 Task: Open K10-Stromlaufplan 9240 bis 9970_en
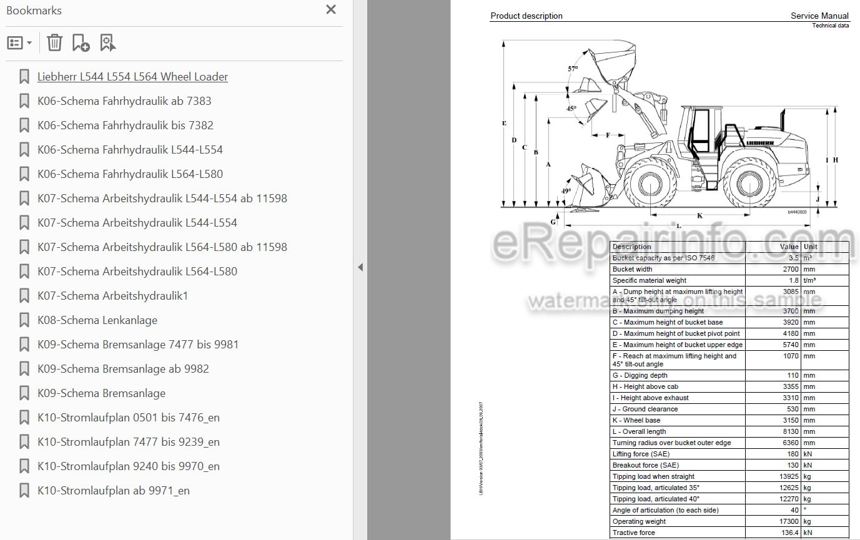[x=129, y=466]
